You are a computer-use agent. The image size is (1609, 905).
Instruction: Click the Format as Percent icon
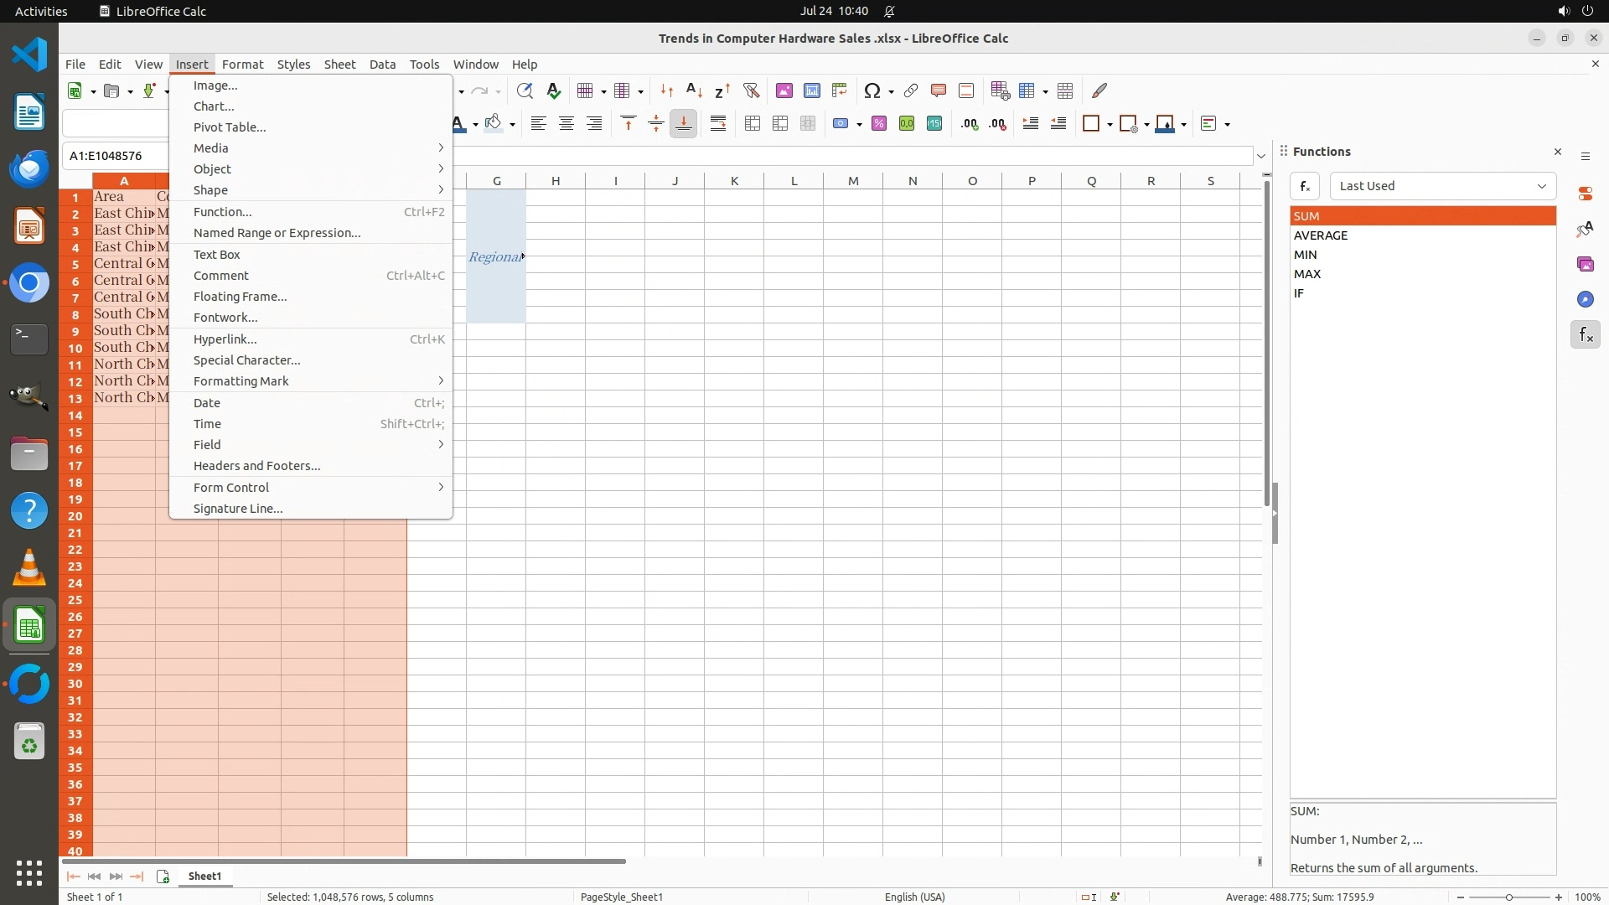(x=878, y=123)
